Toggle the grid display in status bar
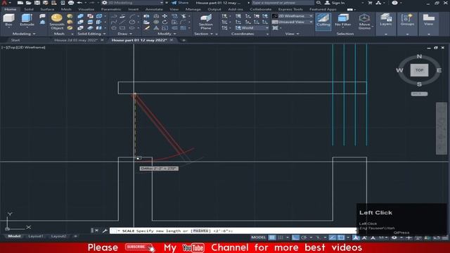 pyautogui.click(x=272, y=238)
